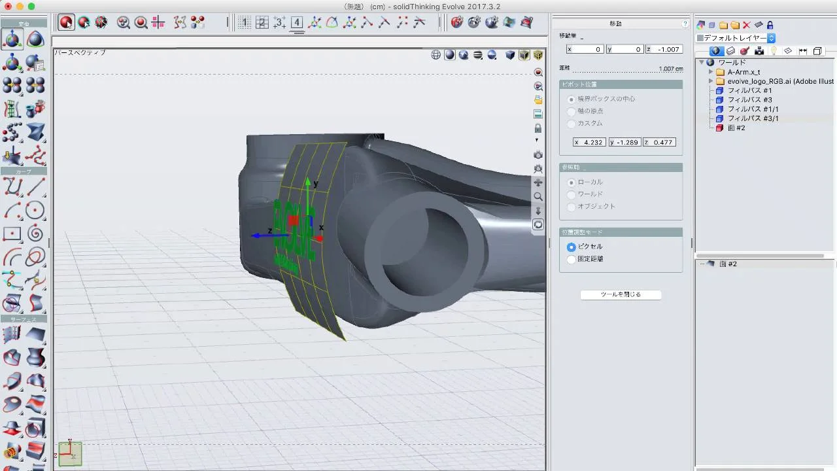
Task: Click the viewport camera icon
Action: coord(538,154)
